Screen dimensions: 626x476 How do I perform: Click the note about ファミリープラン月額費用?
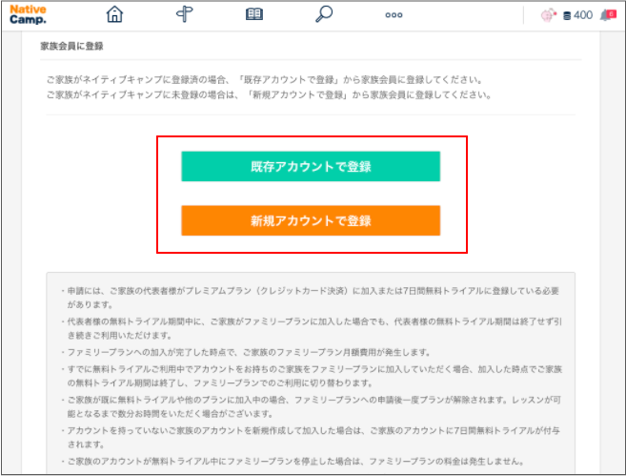[246, 353]
